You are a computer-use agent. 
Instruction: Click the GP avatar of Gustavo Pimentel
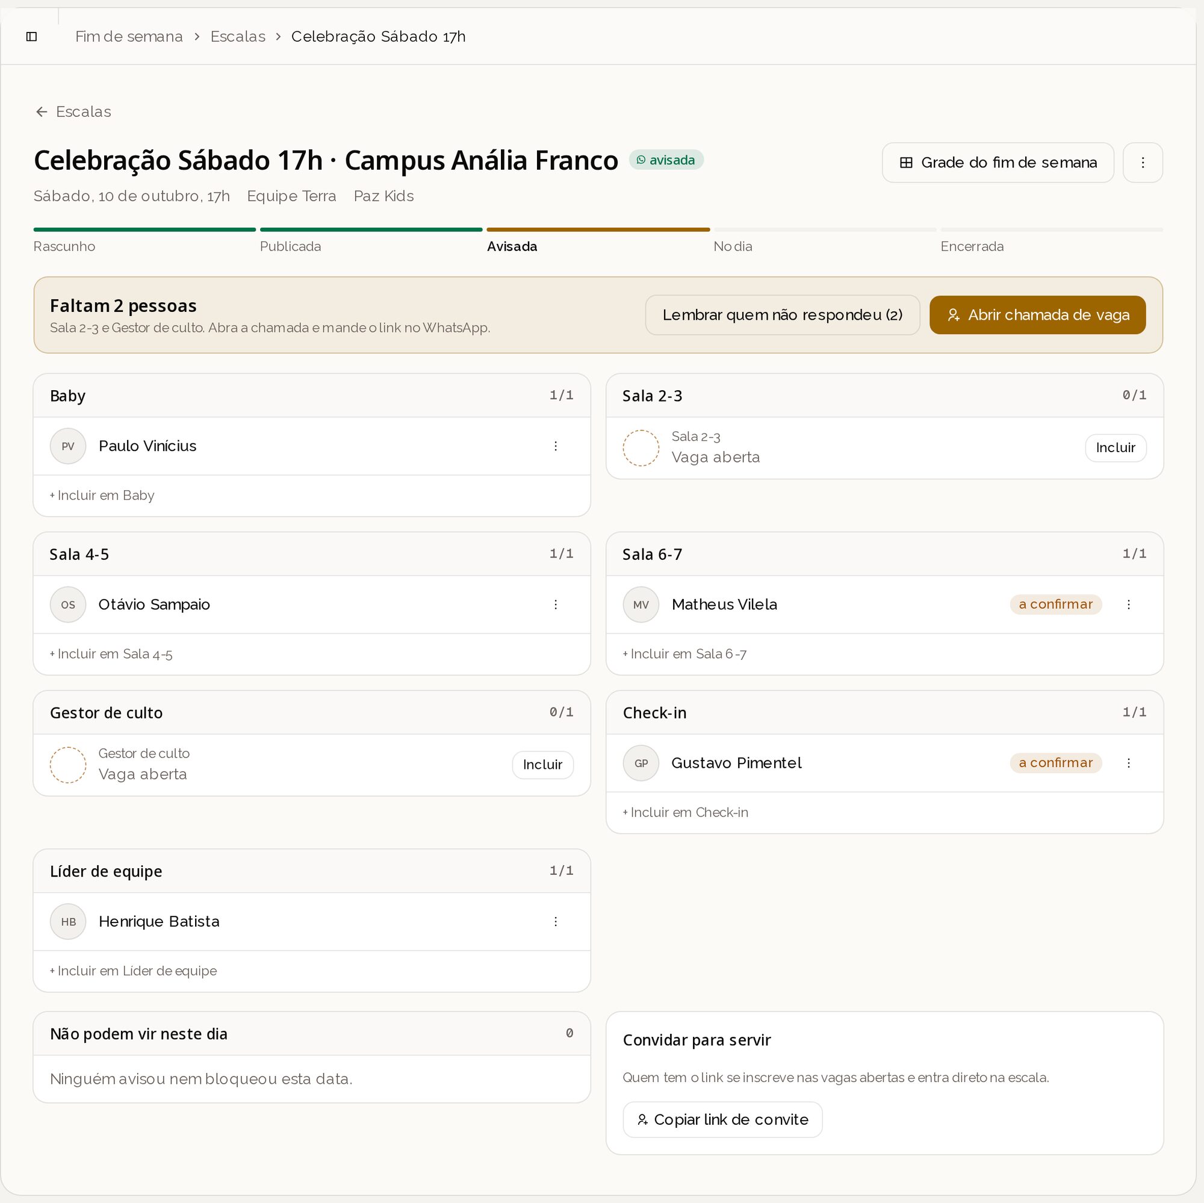click(x=641, y=762)
